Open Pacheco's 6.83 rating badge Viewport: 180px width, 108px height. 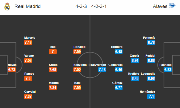point(168,70)
